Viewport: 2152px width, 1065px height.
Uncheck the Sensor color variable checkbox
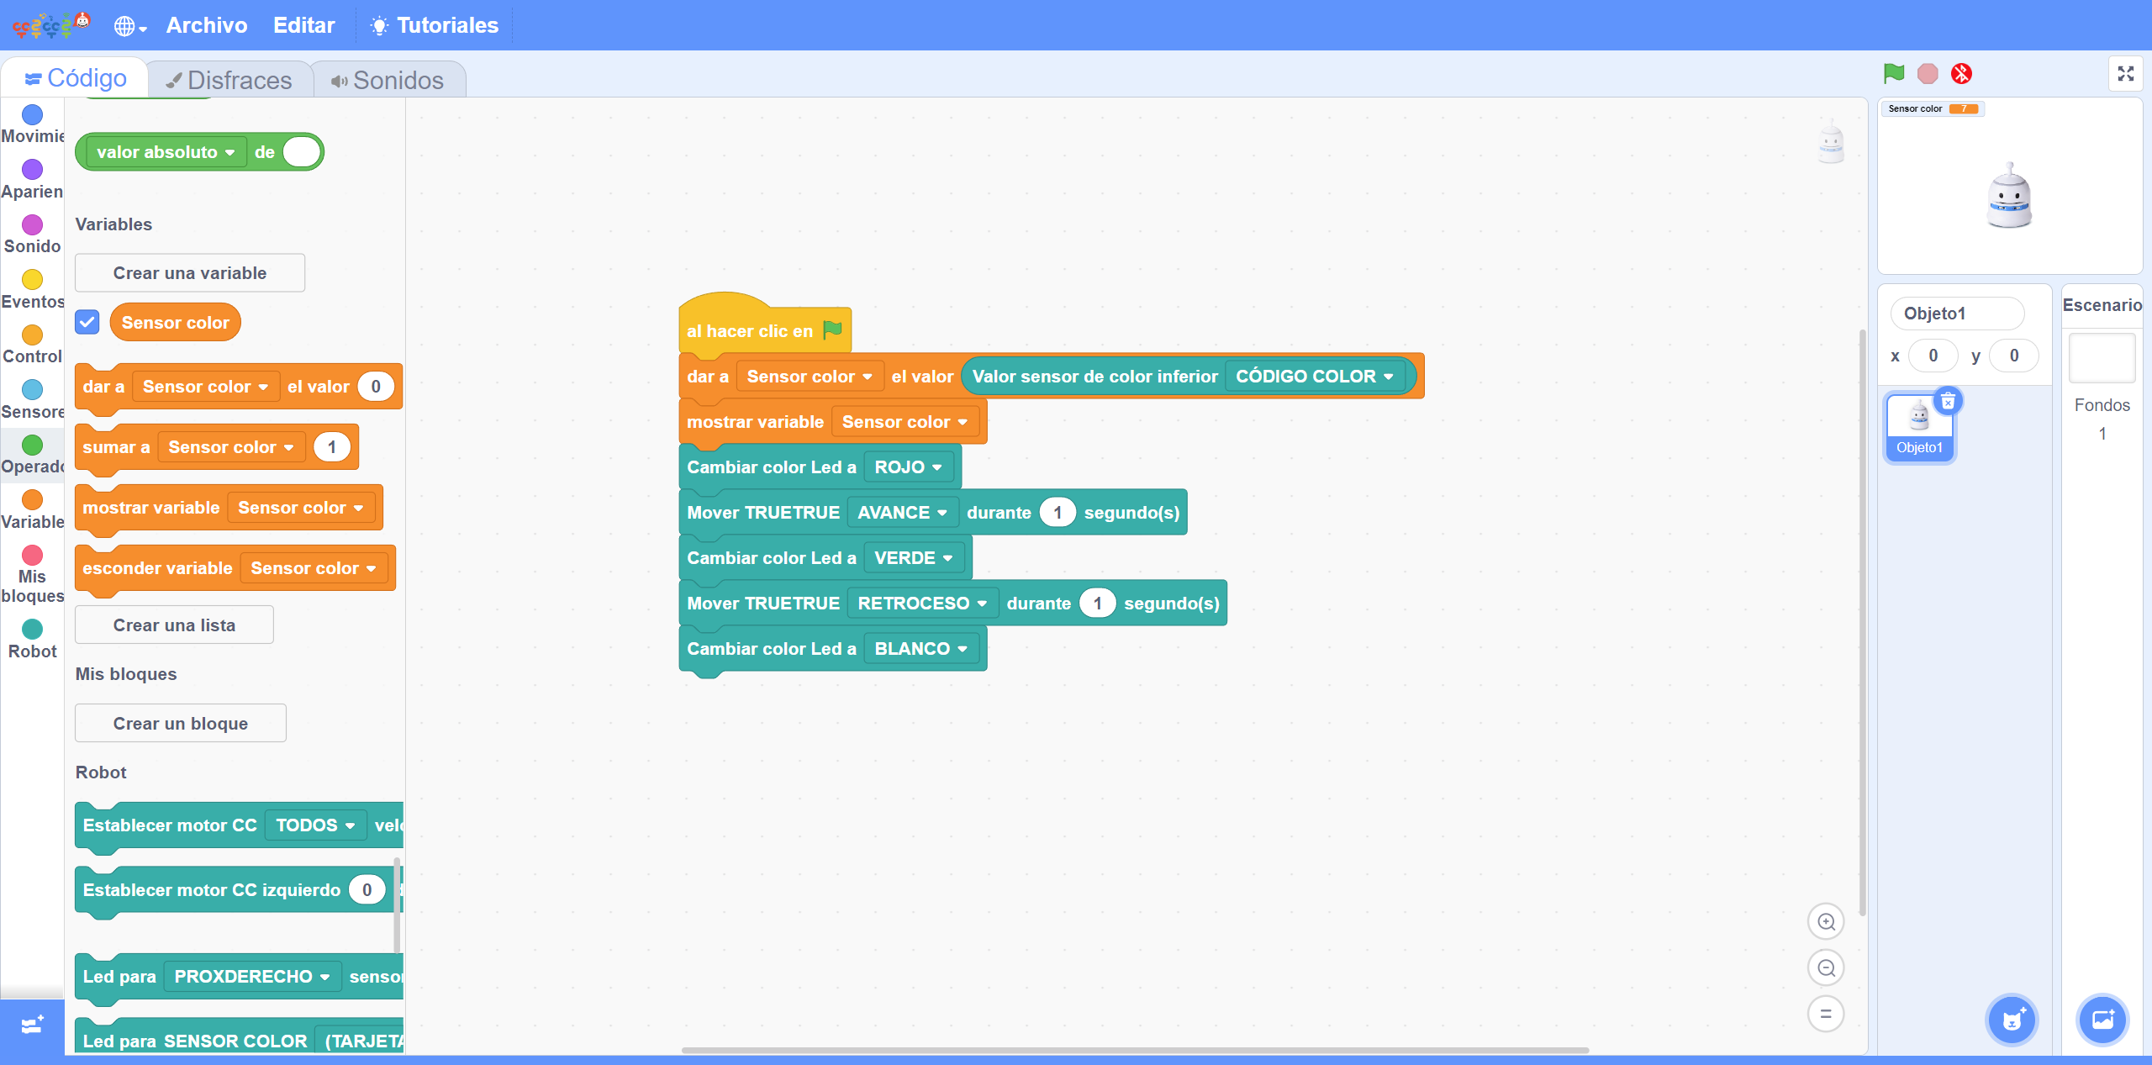tap(87, 323)
